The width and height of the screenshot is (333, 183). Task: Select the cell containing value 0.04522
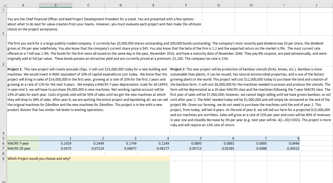tap(284, 149)
